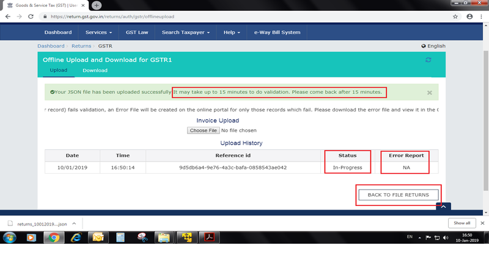Image resolution: width=489 pixels, height=262 pixels.
Task: Click the Reference id column header
Action: click(x=233, y=155)
